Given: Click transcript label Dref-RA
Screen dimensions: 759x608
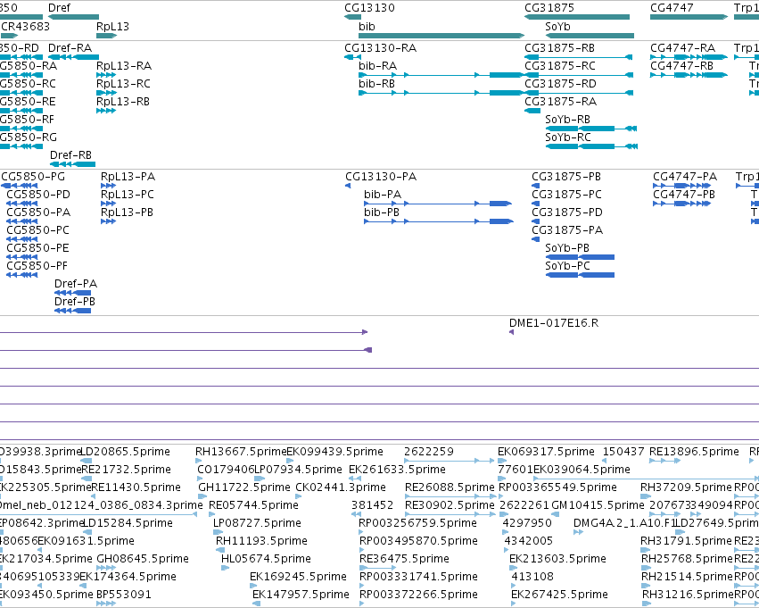Looking at the screenshot, I should coord(70,48).
